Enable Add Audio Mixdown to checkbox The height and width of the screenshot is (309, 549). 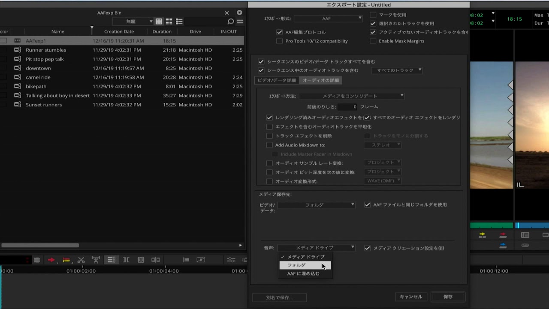[x=269, y=145]
